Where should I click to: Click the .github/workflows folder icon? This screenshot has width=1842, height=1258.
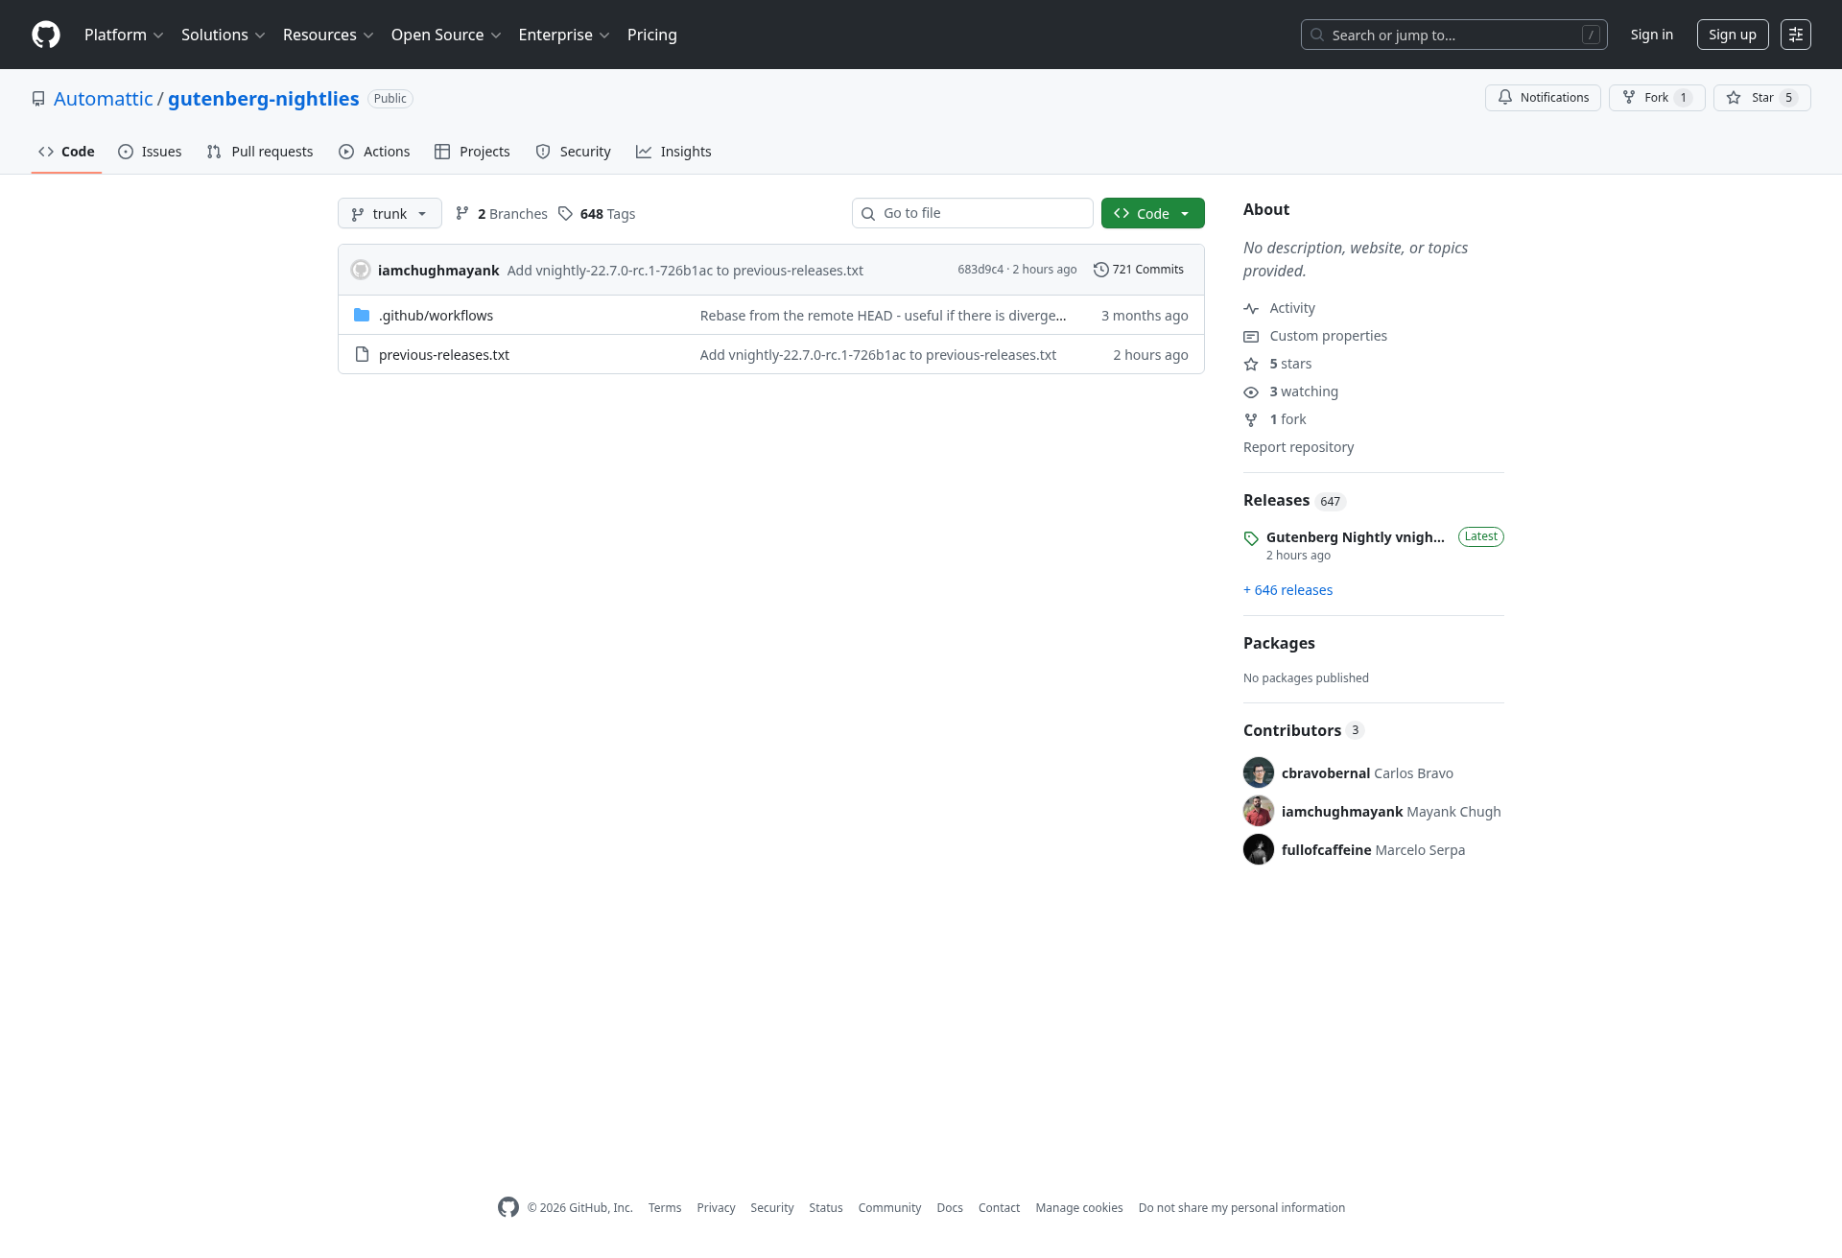coord(362,315)
